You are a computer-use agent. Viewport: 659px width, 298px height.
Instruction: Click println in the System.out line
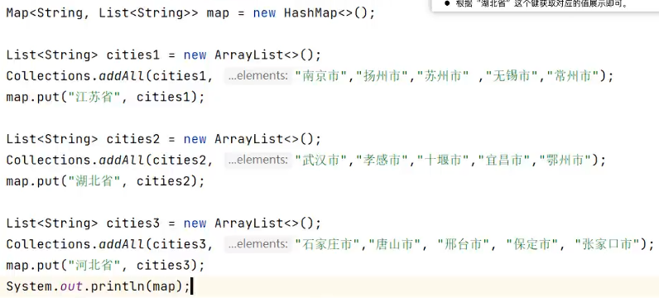coord(118,286)
